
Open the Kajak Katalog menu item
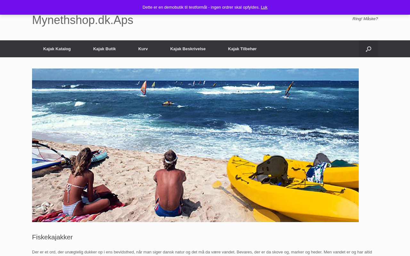[x=57, y=49]
